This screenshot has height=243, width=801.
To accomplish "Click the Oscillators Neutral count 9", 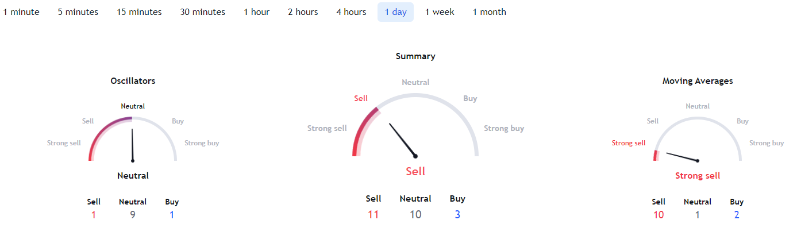I will [x=132, y=215].
